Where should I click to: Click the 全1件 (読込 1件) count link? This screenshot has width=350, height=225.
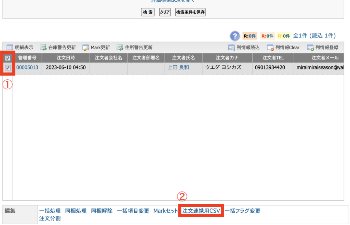[x=314, y=36]
